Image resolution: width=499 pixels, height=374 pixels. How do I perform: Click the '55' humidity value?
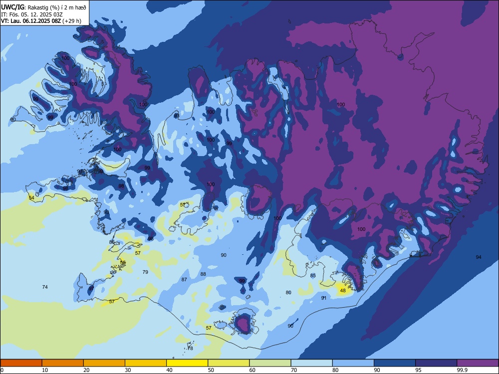click(x=123, y=262)
